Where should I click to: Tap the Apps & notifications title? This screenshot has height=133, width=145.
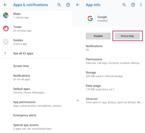click(31, 5)
